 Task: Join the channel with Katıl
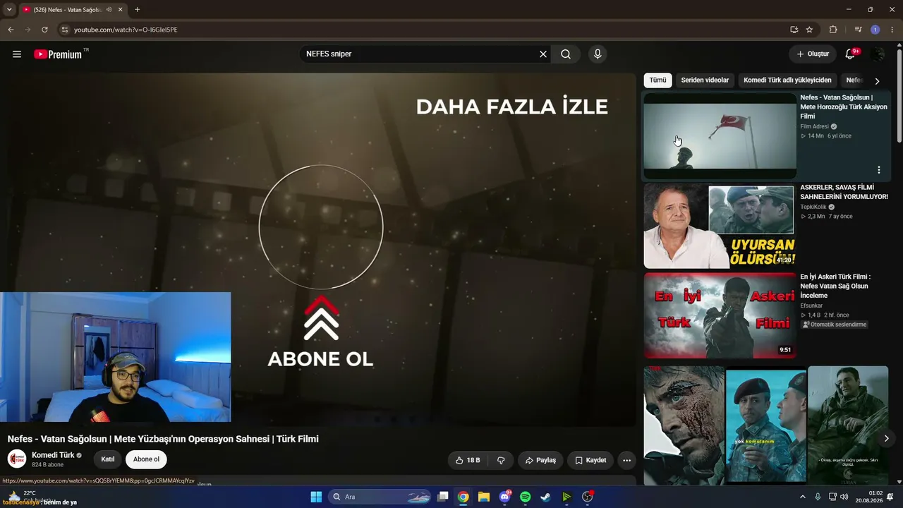(x=108, y=459)
